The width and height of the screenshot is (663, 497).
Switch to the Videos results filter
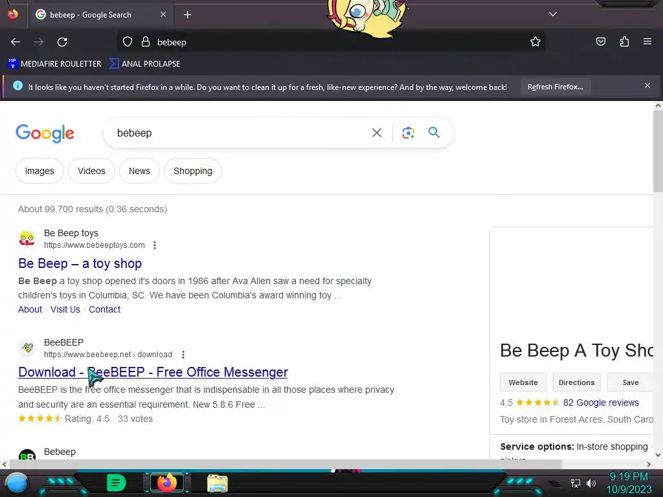coord(91,171)
